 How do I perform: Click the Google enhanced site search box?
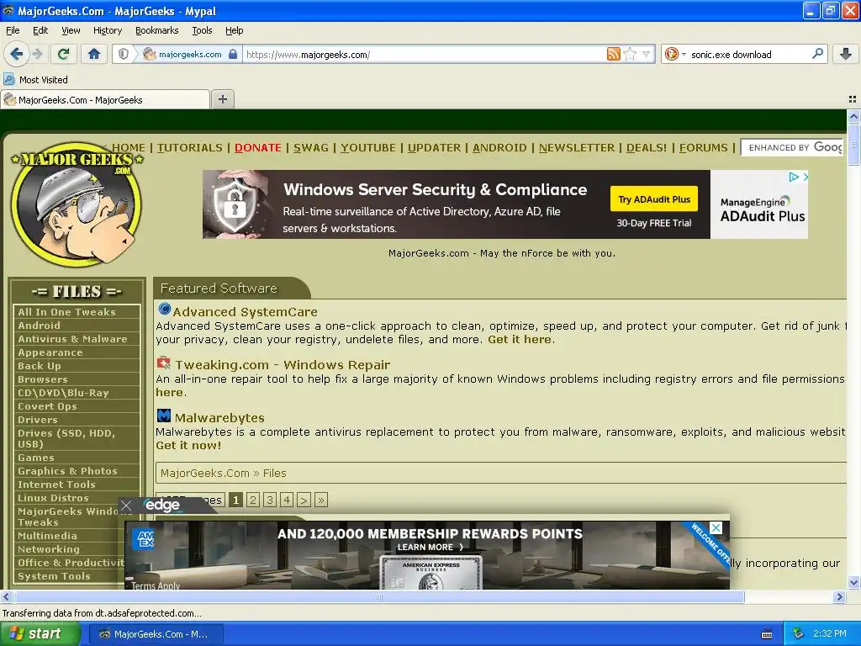click(x=792, y=147)
